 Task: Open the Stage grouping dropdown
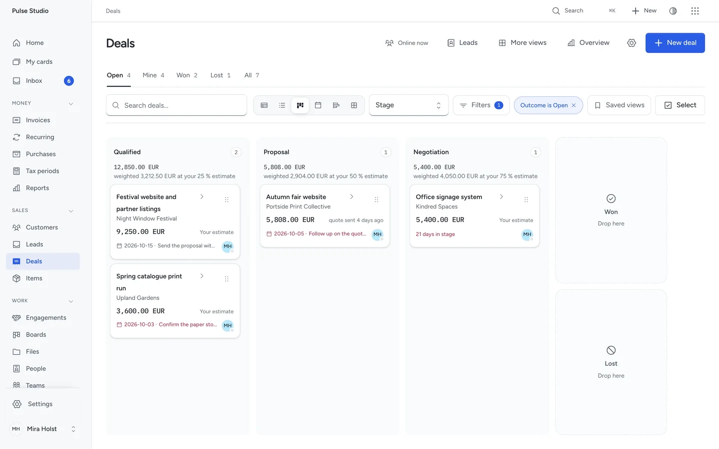[408, 105]
